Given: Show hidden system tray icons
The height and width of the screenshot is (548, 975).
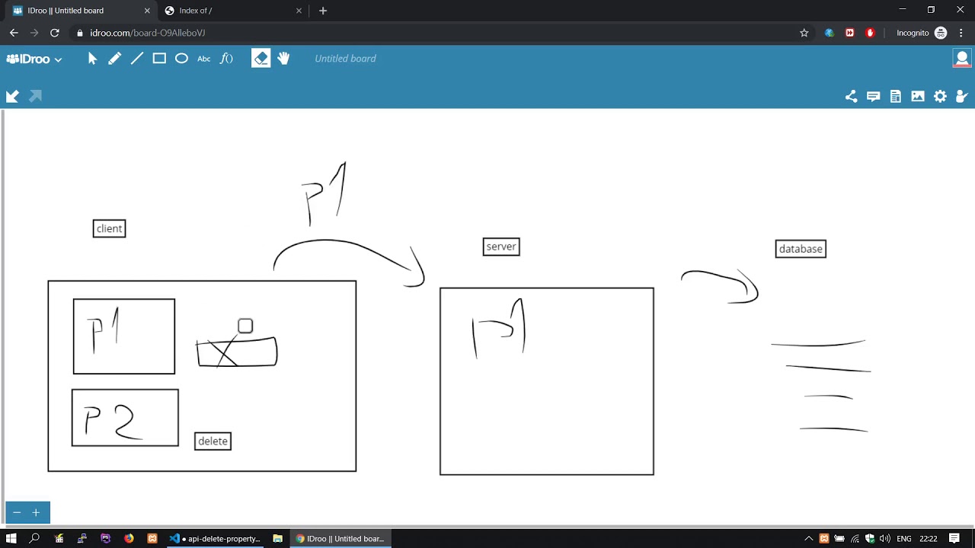Looking at the screenshot, I should click(x=809, y=538).
